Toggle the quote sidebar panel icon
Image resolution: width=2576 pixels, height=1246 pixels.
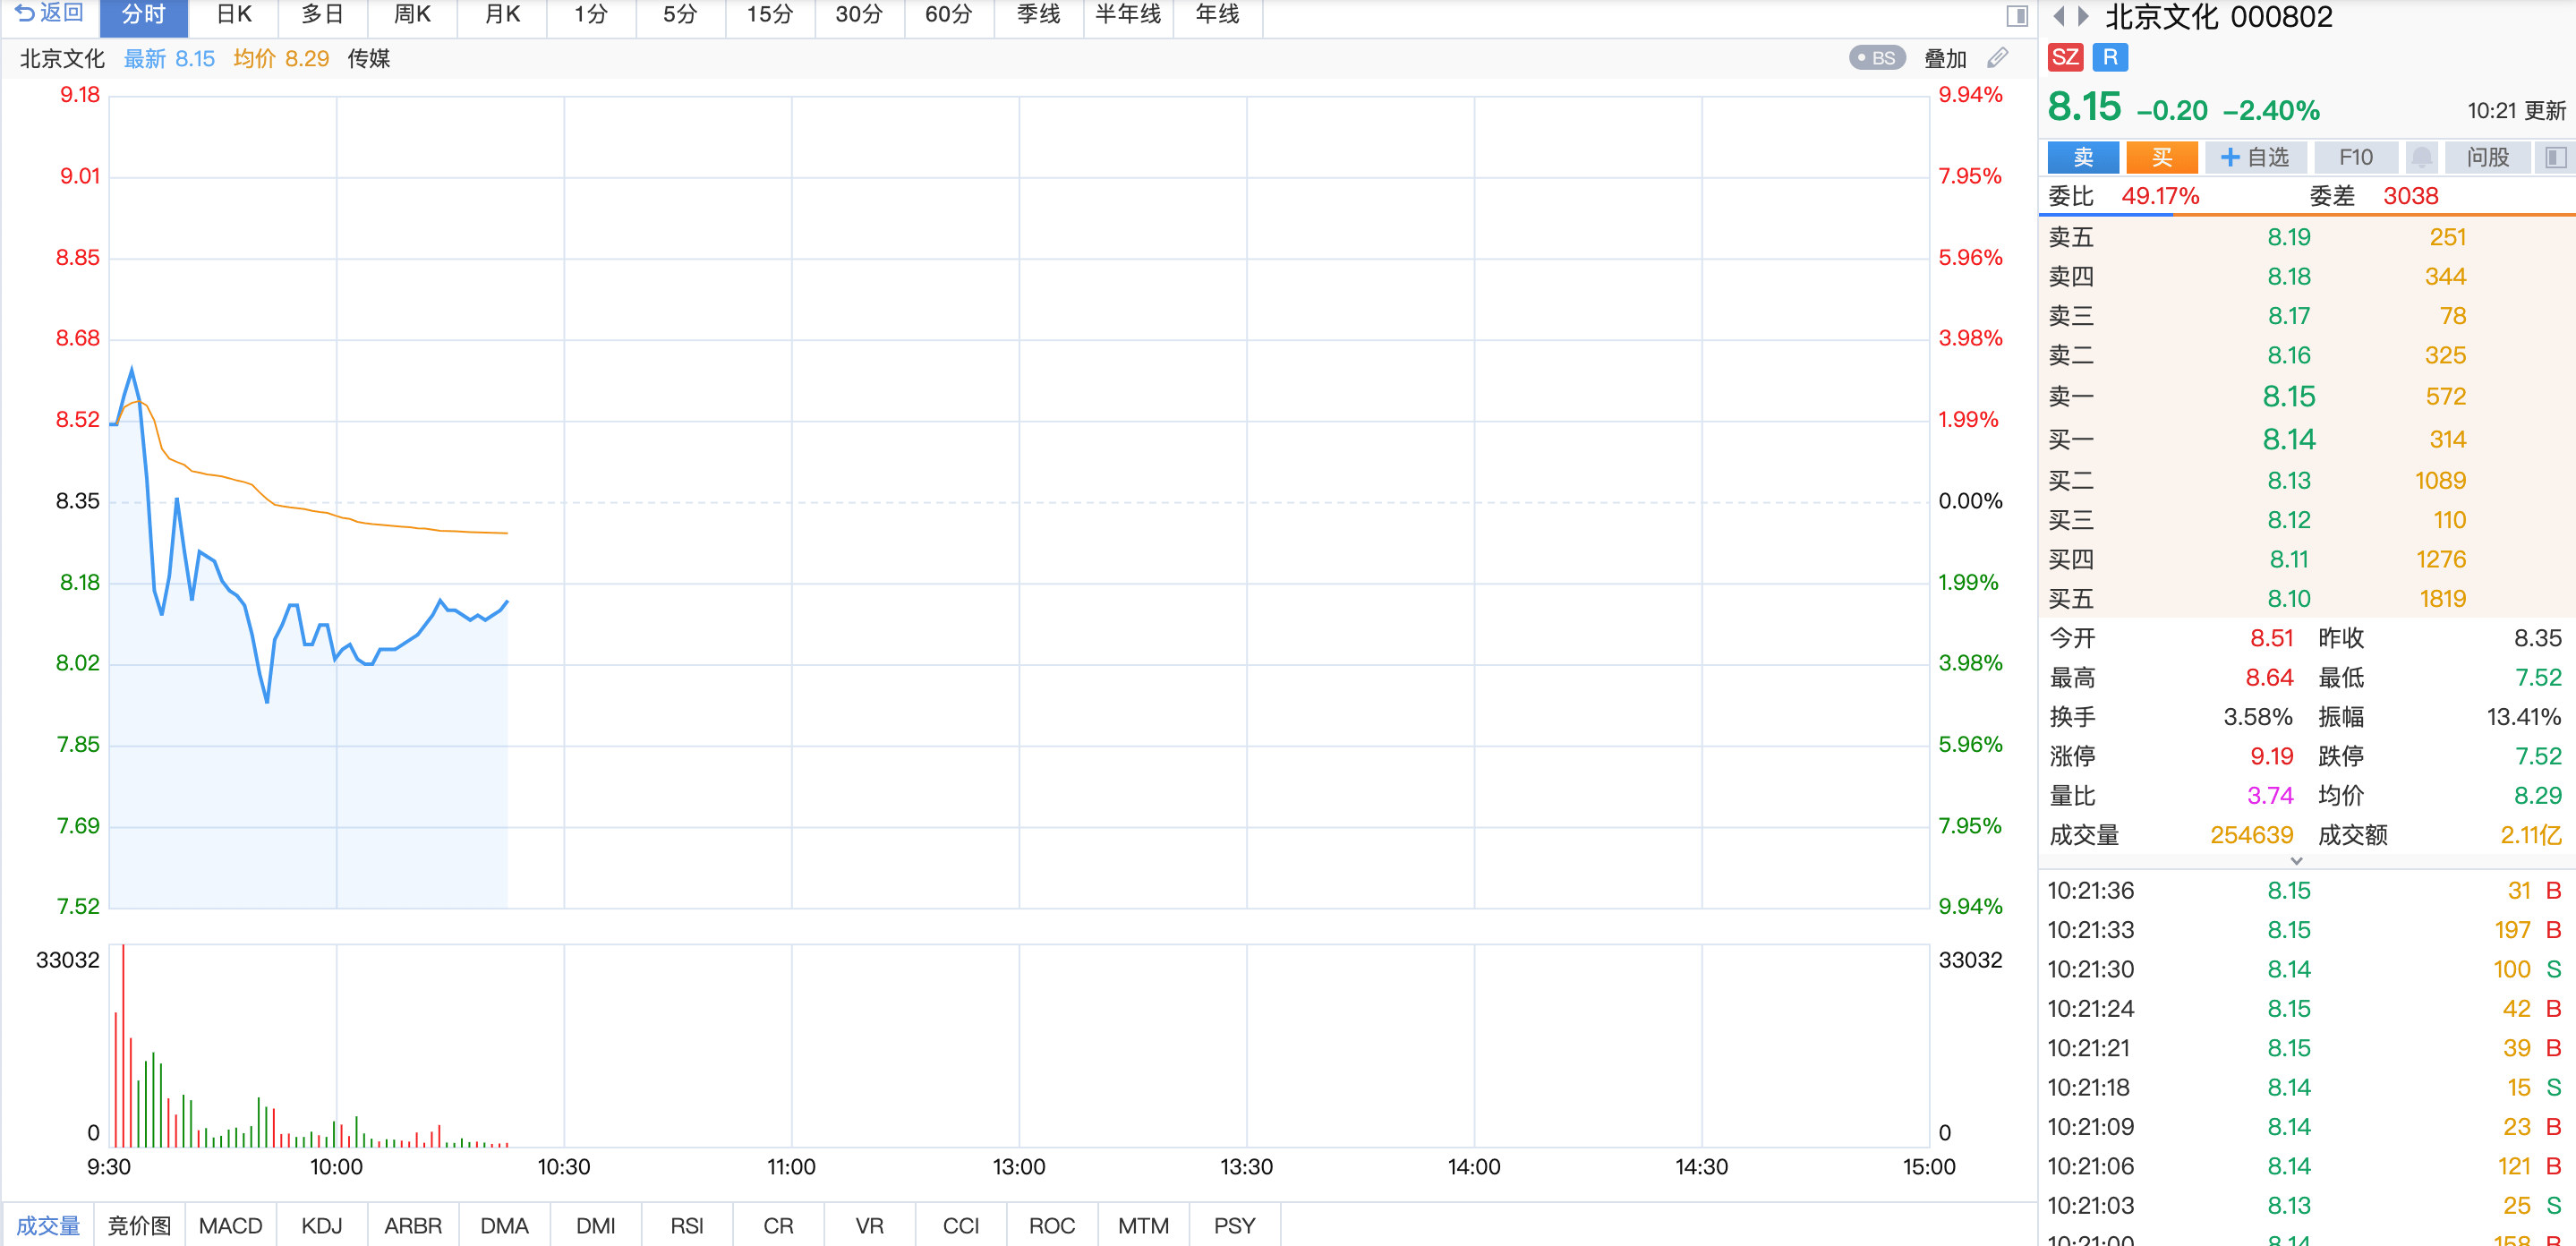pyautogui.click(x=2555, y=157)
